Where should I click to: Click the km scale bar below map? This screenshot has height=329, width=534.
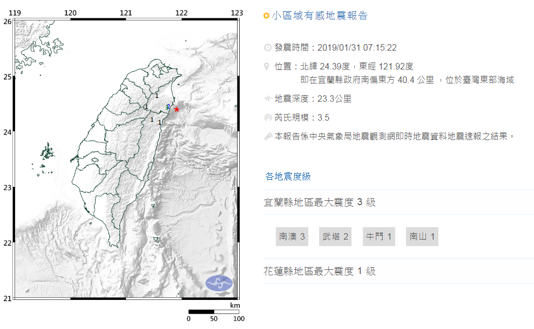[214, 311]
